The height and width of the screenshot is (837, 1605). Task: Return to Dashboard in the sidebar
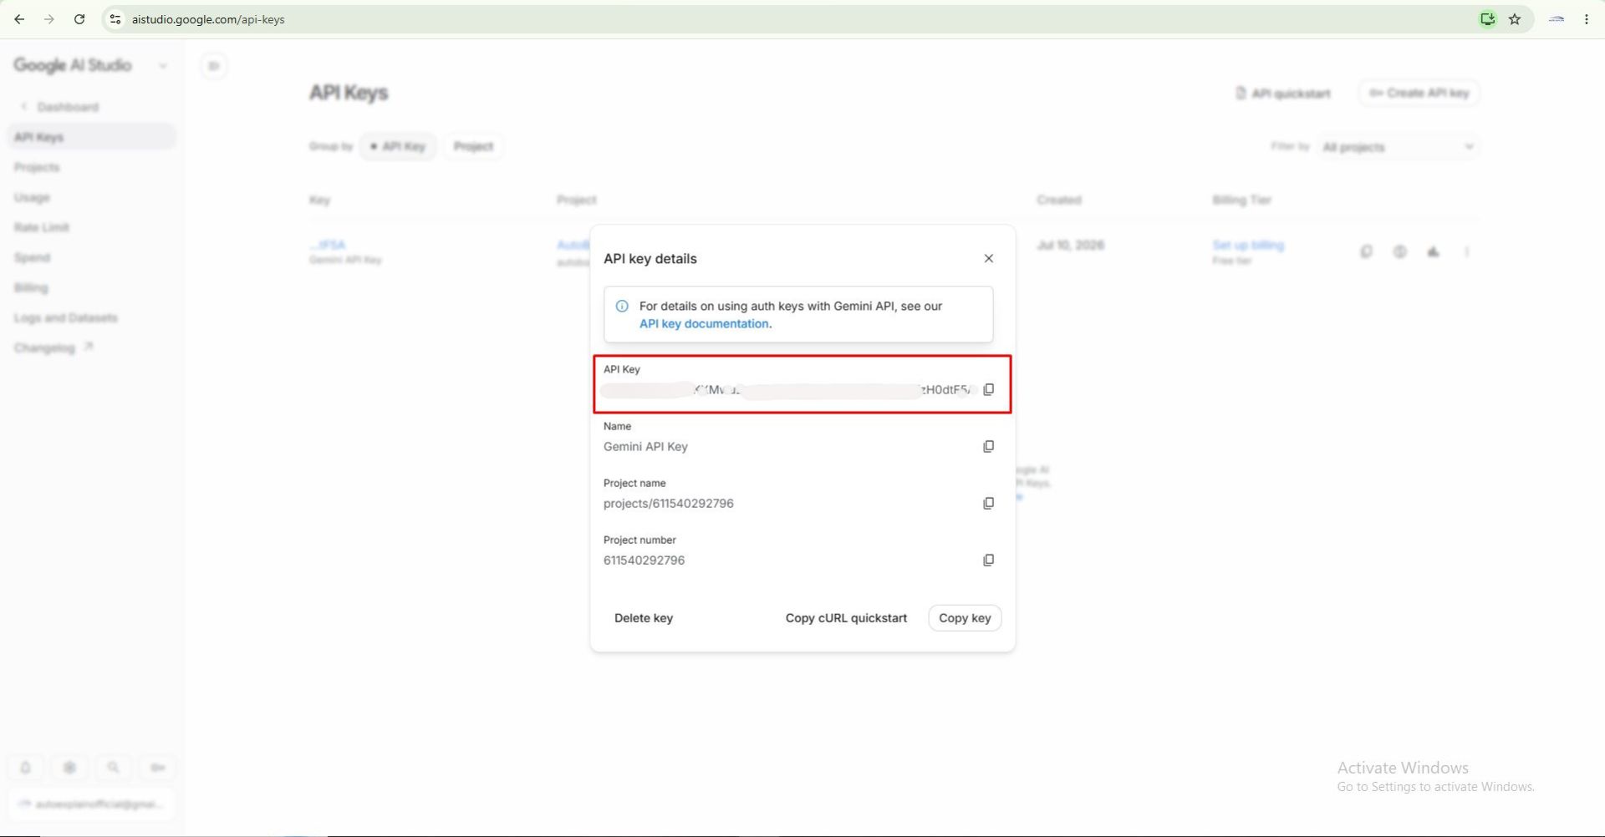[59, 107]
